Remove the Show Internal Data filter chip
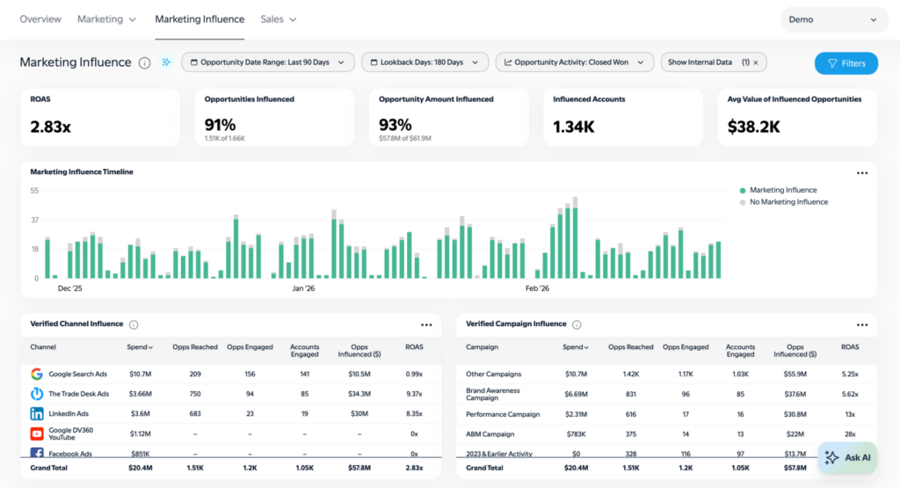The image size is (900, 488). pyautogui.click(x=755, y=62)
